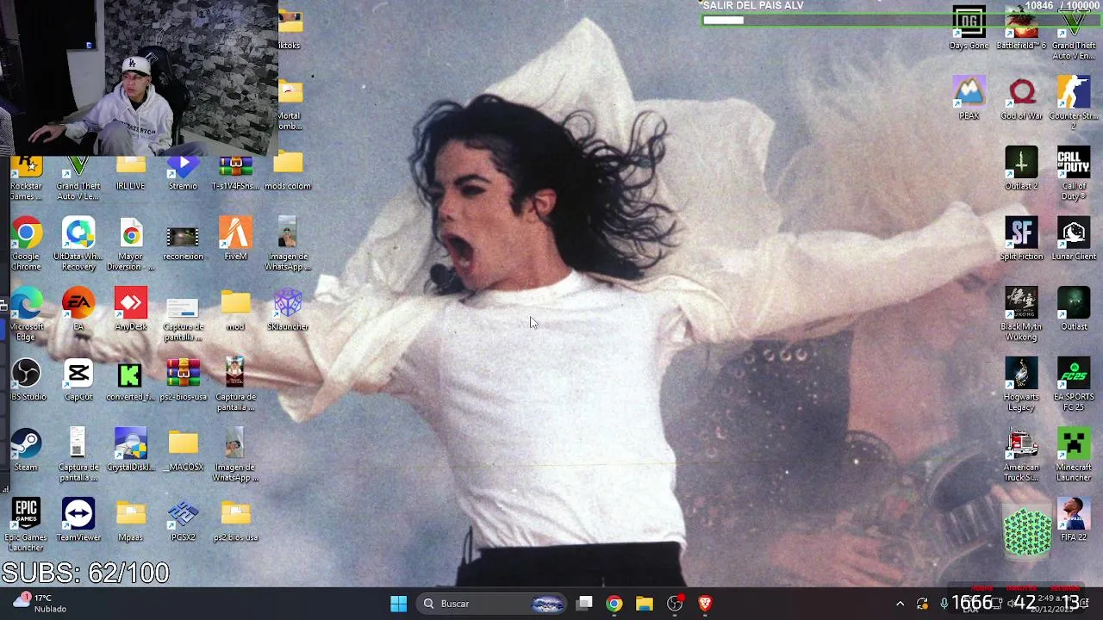This screenshot has height=620, width=1103.
Task: Launch the CapCut shortcut
Action: (x=78, y=380)
